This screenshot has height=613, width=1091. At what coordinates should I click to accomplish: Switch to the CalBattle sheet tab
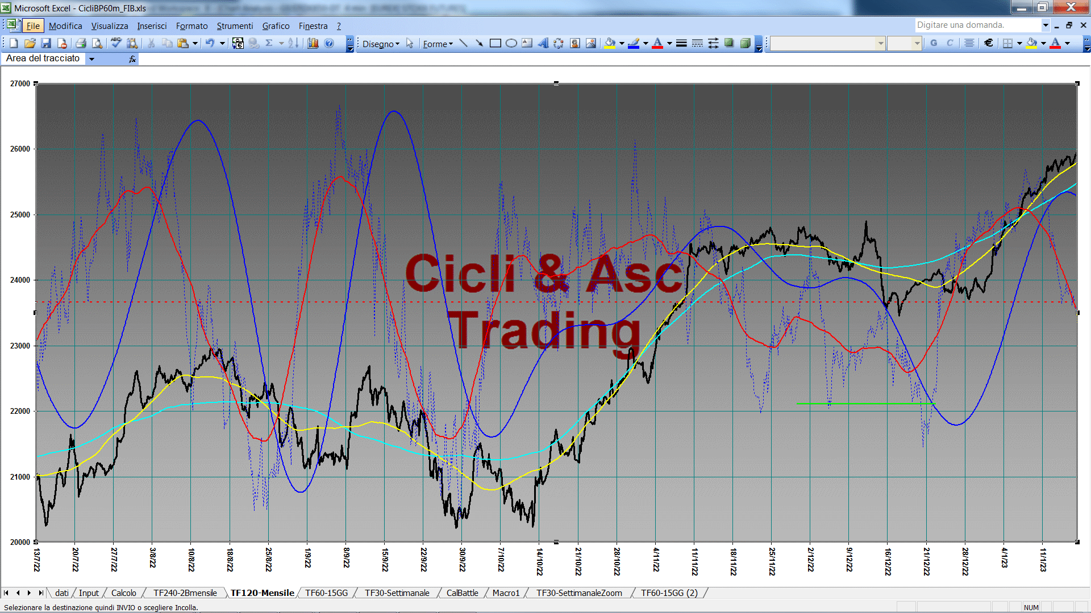(462, 593)
